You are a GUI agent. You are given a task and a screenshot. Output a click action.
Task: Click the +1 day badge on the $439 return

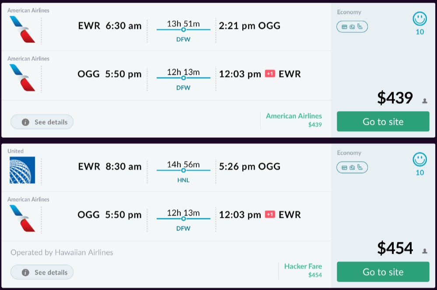click(x=270, y=74)
